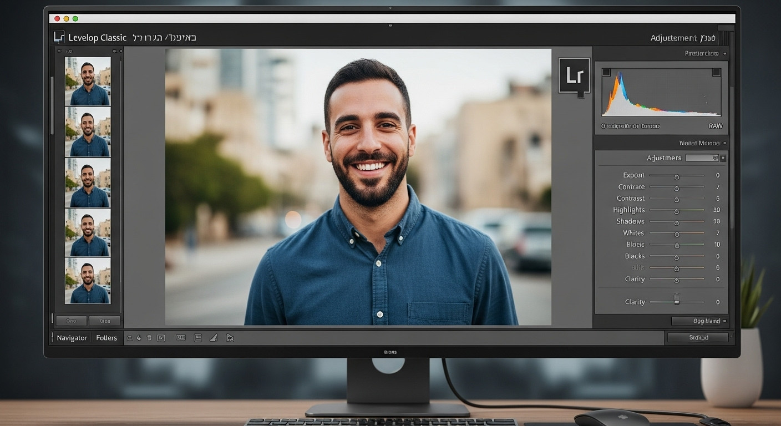Toggle the Adjurtmers panel switch
The height and width of the screenshot is (426, 781).
[702, 158]
